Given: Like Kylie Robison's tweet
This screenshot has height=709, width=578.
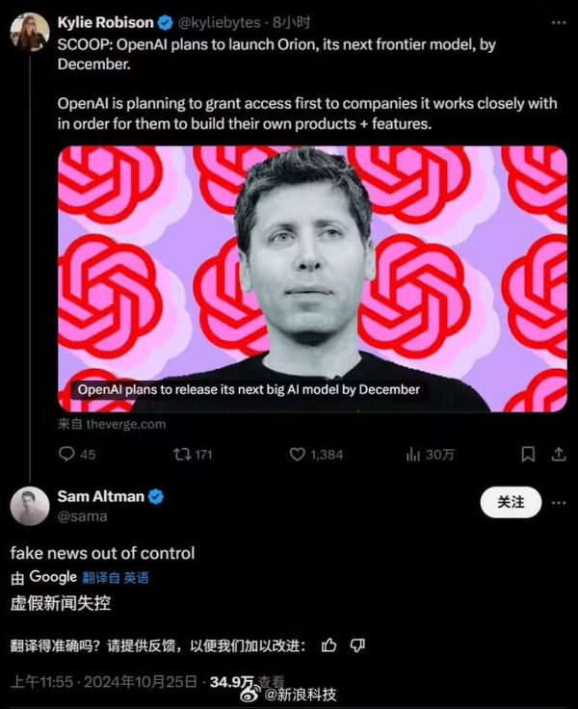Looking at the screenshot, I should pos(316,454).
